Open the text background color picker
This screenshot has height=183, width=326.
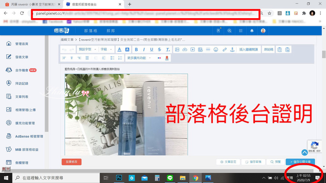coord(127,50)
